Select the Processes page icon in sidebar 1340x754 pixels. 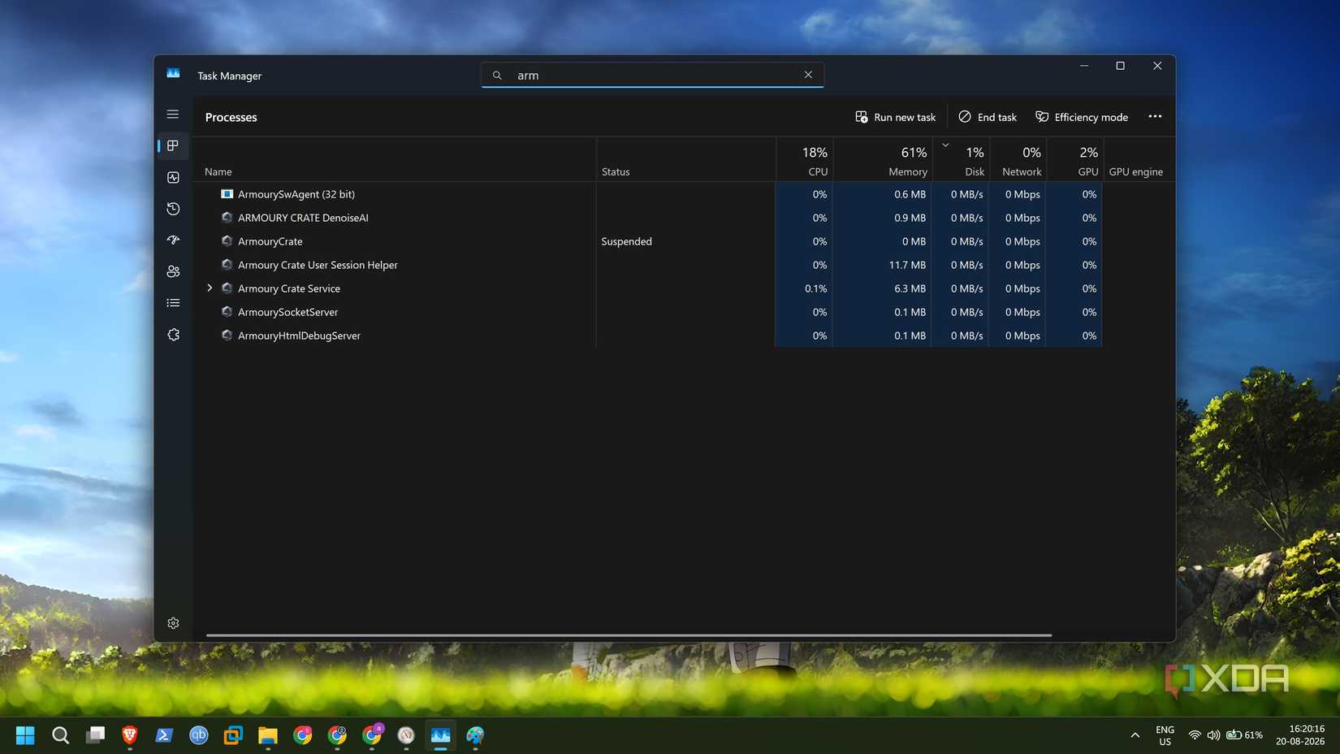tap(173, 146)
